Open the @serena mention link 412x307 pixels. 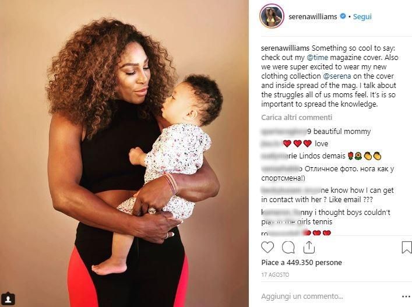click(x=337, y=76)
